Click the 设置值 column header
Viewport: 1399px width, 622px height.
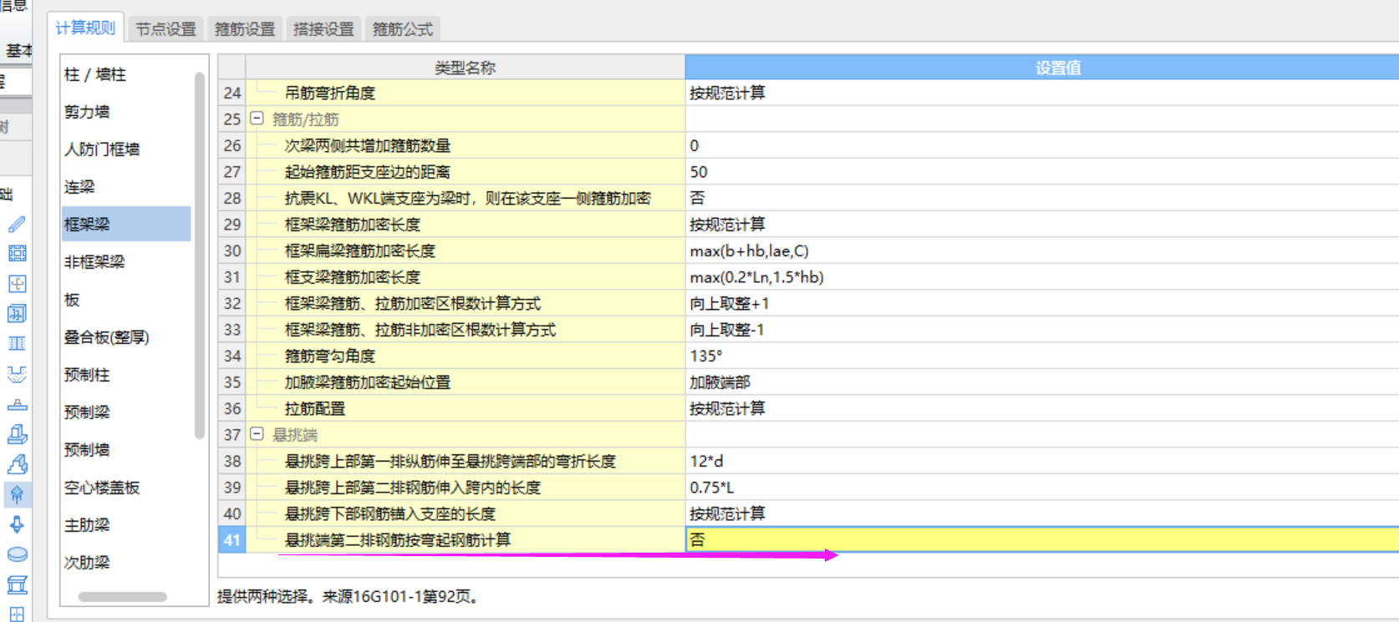(1042, 68)
